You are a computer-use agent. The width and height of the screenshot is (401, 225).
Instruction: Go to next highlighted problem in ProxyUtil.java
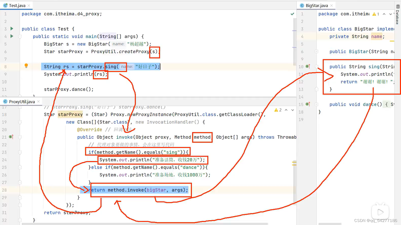(x=293, y=110)
